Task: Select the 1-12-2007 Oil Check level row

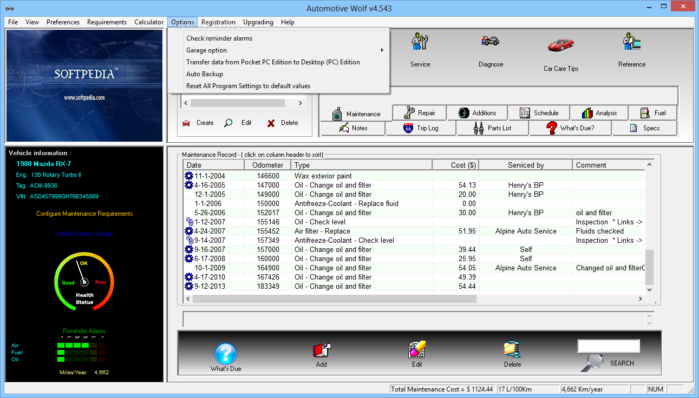Action: pyautogui.click(x=415, y=222)
